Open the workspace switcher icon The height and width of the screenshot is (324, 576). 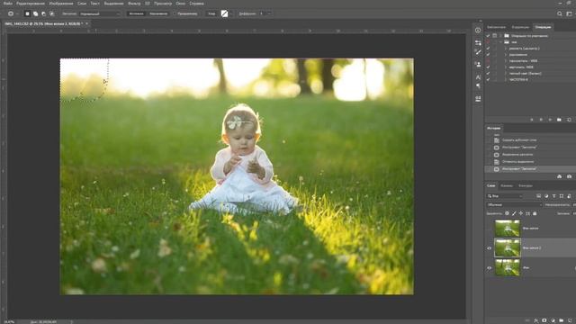[570, 13]
